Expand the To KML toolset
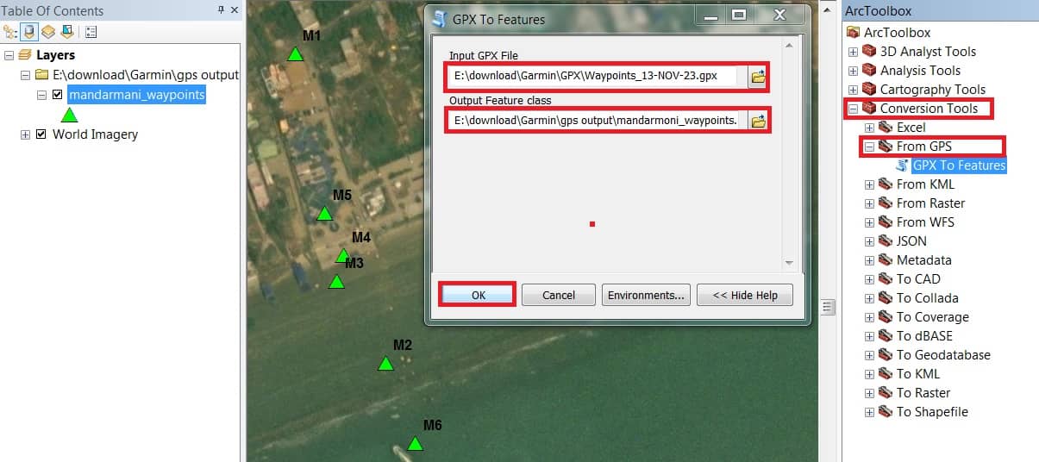The image size is (1039, 462). click(x=869, y=374)
